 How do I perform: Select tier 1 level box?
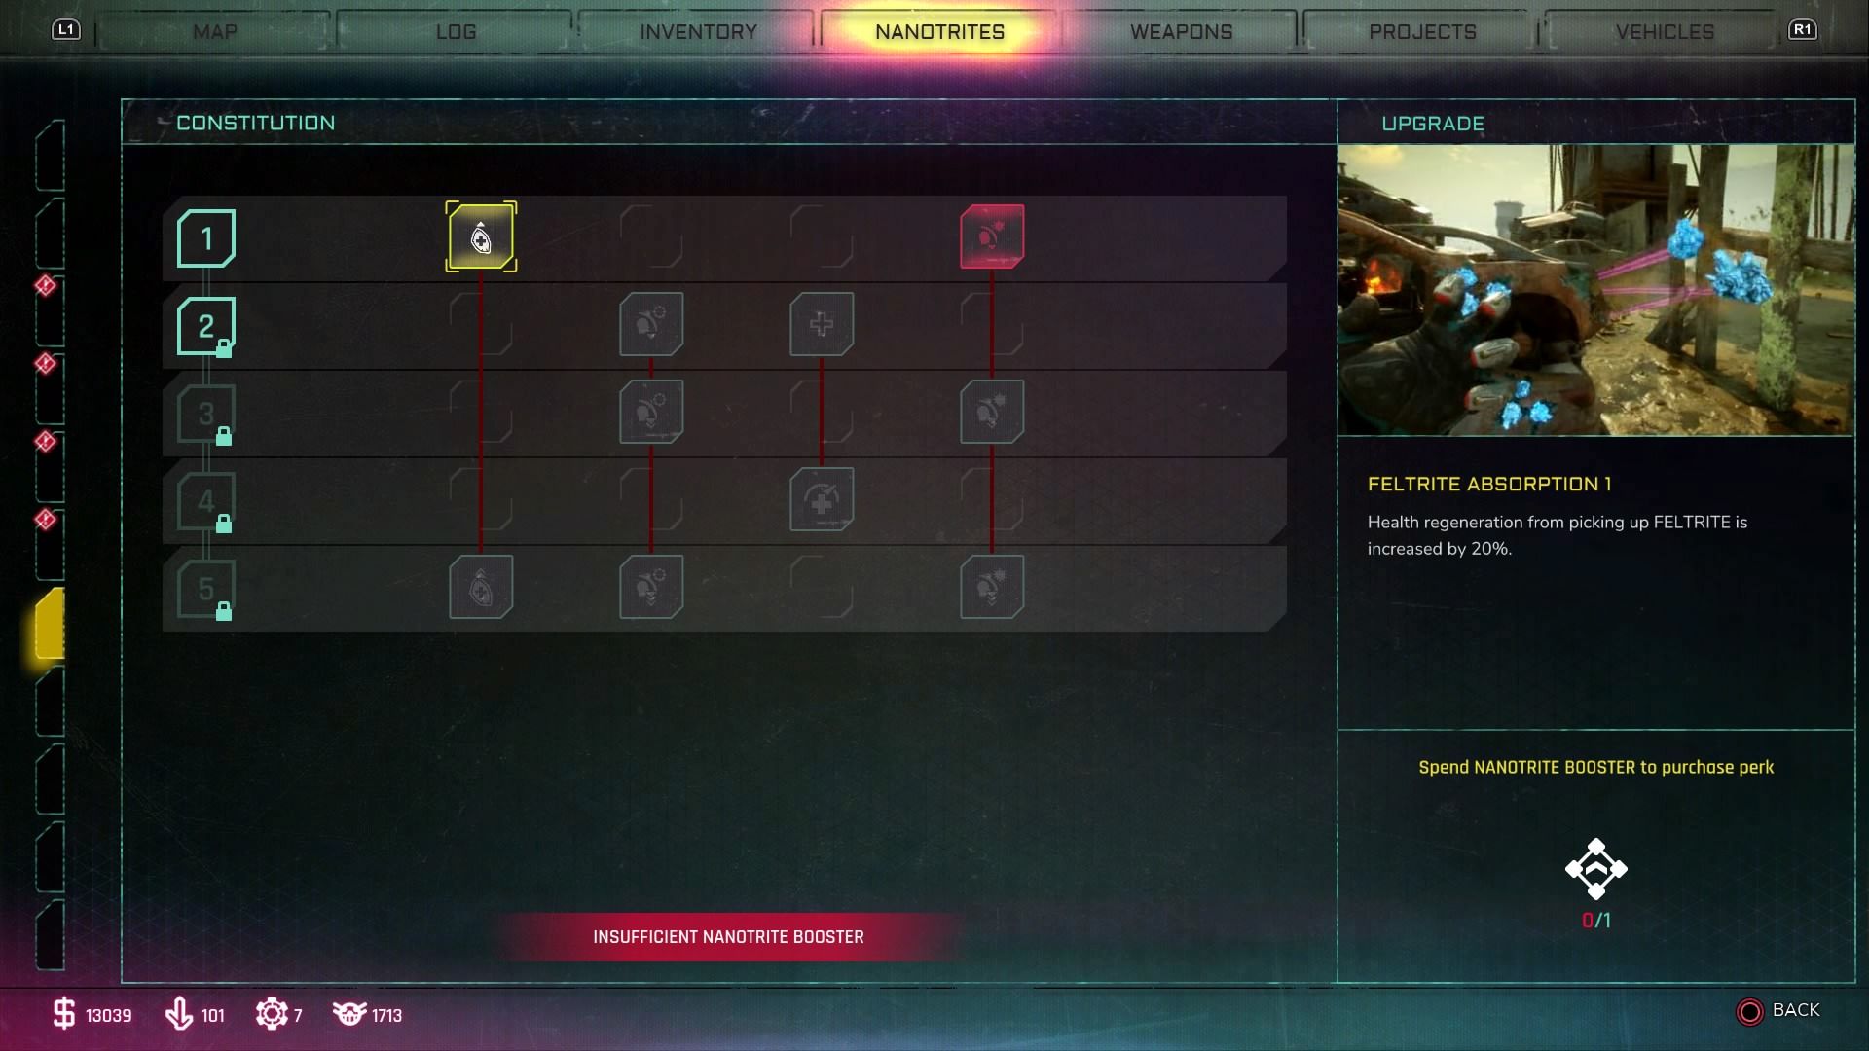pyautogui.click(x=206, y=238)
